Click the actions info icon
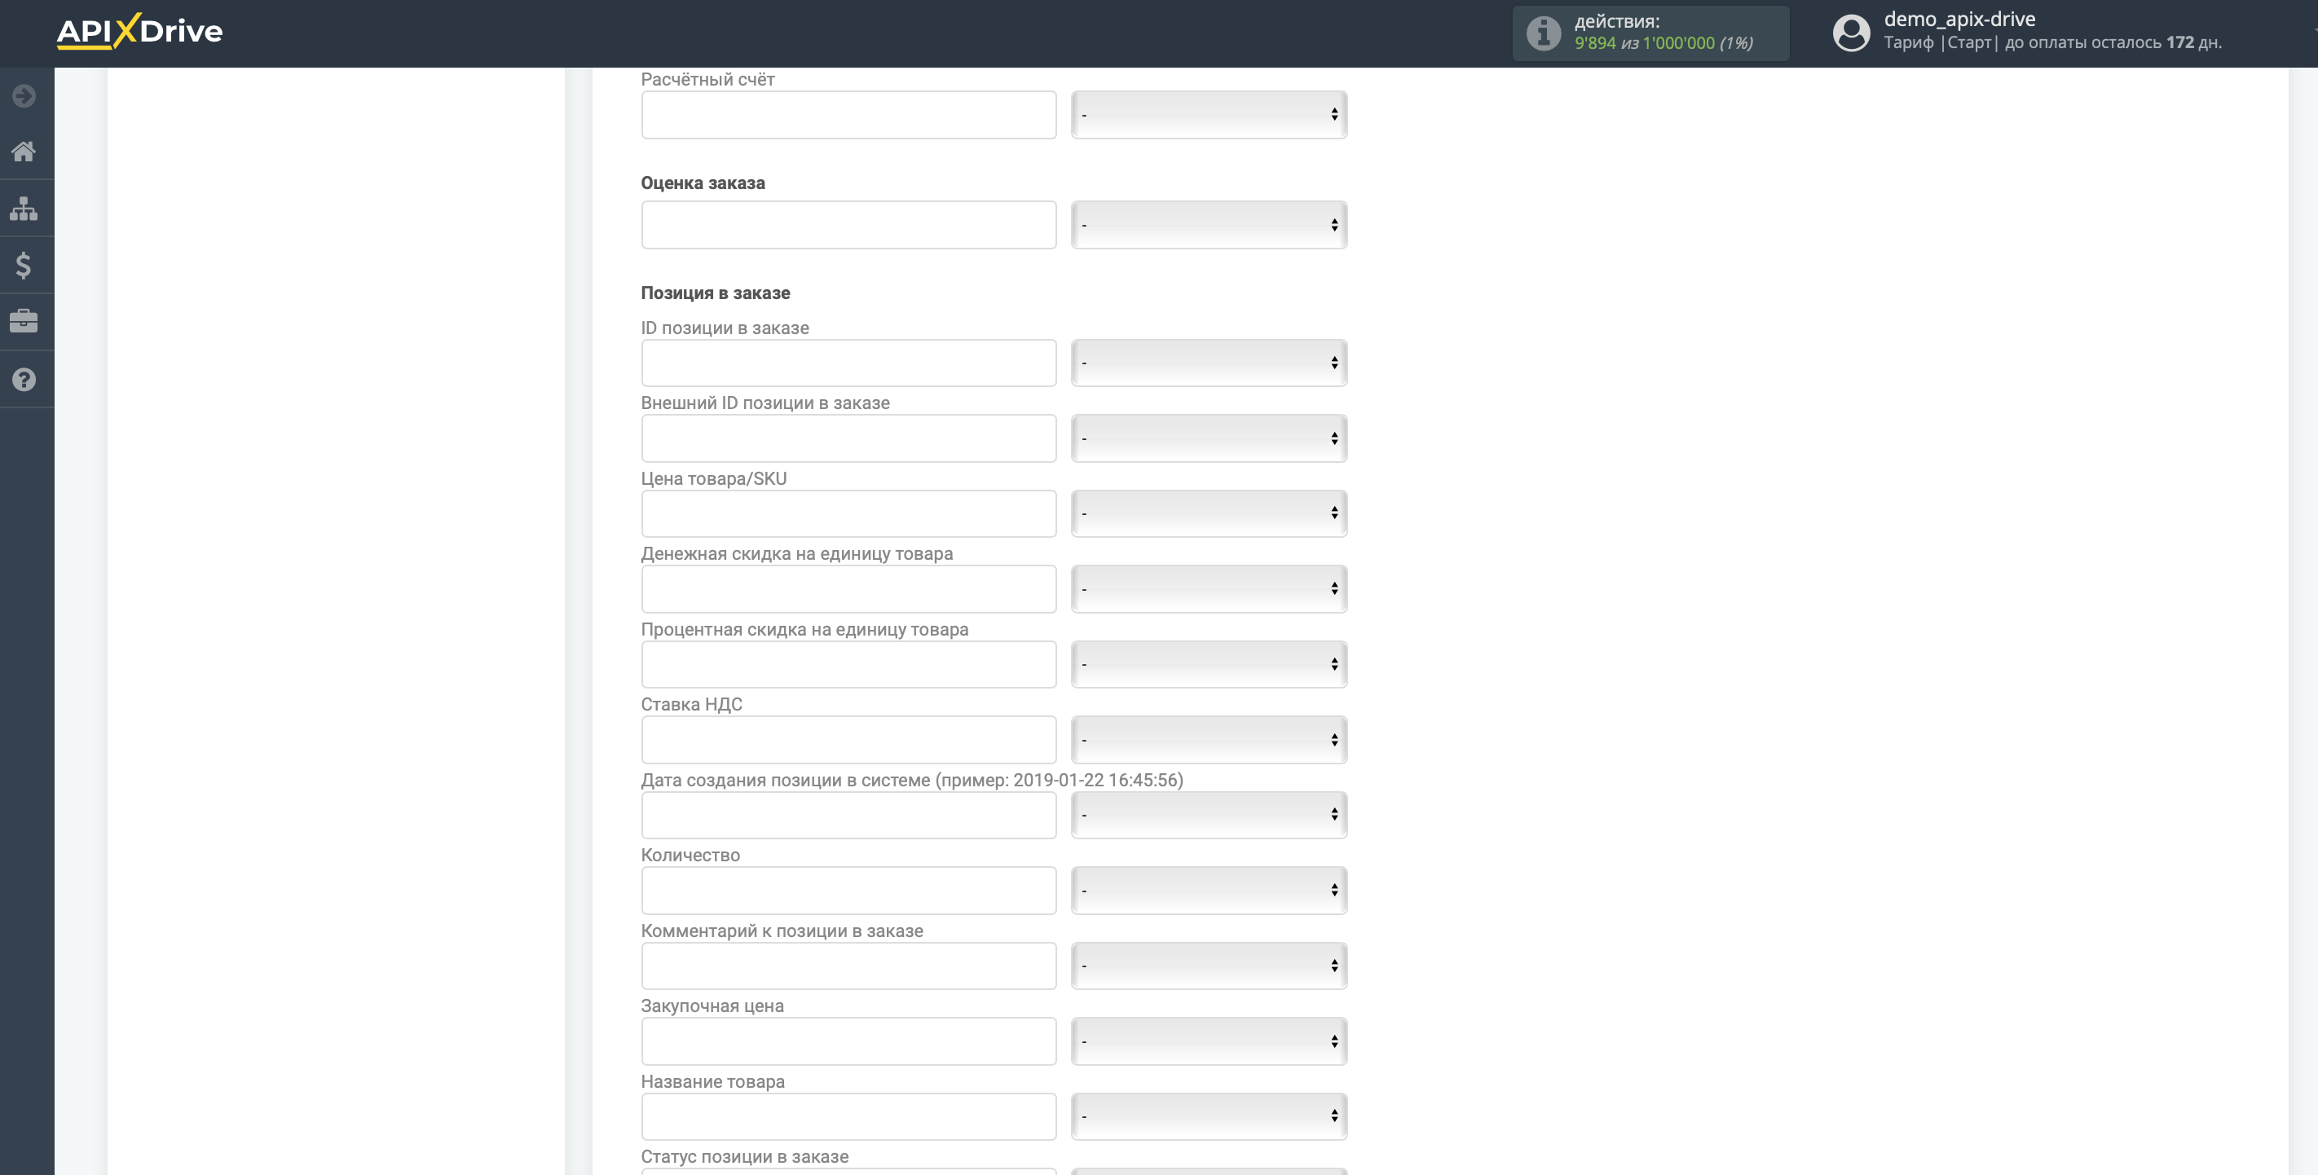The image size is (2318, 1175). click(x=1543, y=33)
